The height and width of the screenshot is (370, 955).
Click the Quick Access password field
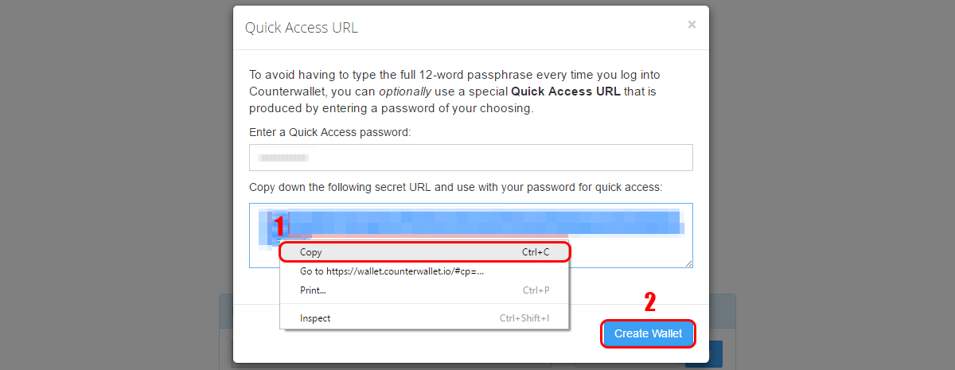tap(470, 158)
